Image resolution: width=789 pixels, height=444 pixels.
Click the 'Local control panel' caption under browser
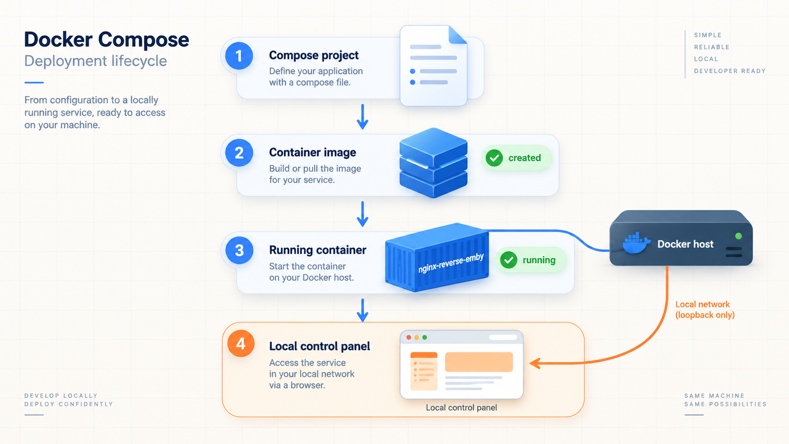(x=462, y=408)
